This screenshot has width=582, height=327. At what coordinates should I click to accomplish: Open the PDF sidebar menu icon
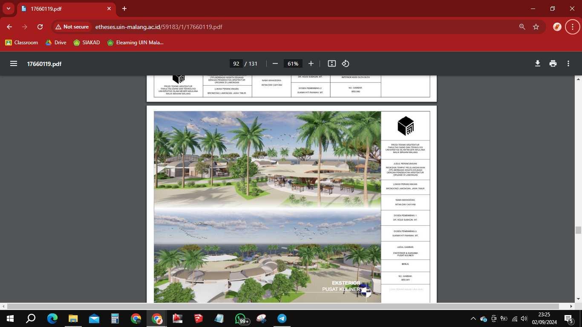pyautogui.click(x=14, y=63)
